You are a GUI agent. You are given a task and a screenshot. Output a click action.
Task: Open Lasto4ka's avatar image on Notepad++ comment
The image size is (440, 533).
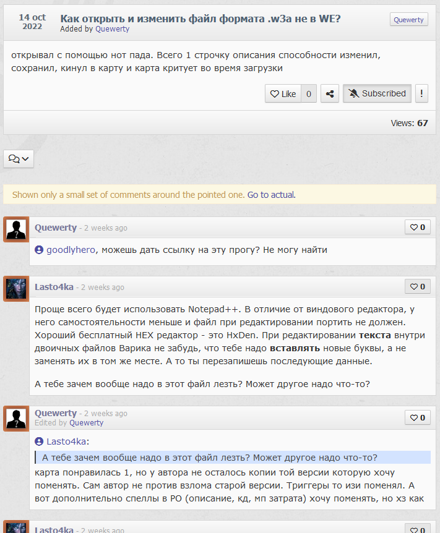pyautogui.click(x=16, y=289)
